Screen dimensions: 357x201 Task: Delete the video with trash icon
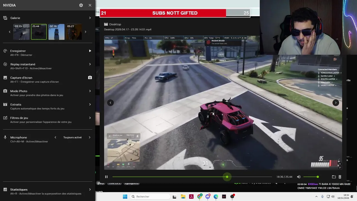340,177
